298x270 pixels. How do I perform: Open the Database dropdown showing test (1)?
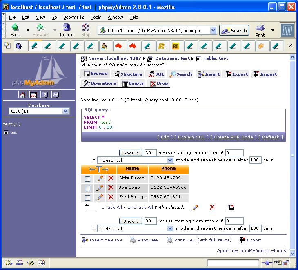click(39, 111)
